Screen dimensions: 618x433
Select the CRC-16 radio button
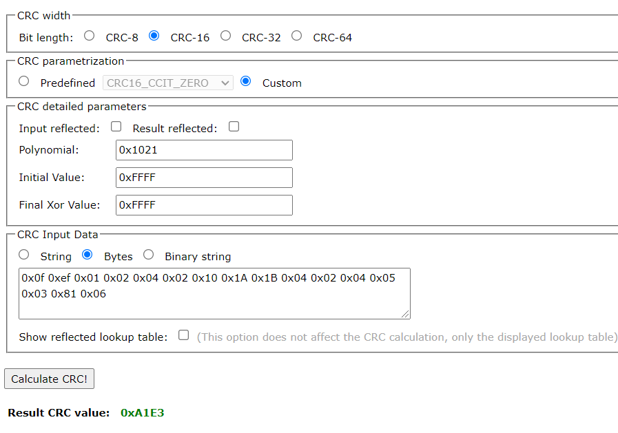click(x=154, y=36)
